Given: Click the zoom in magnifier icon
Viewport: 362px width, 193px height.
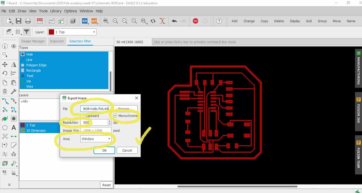Looking at the screenshot, I should coord(115,21).
